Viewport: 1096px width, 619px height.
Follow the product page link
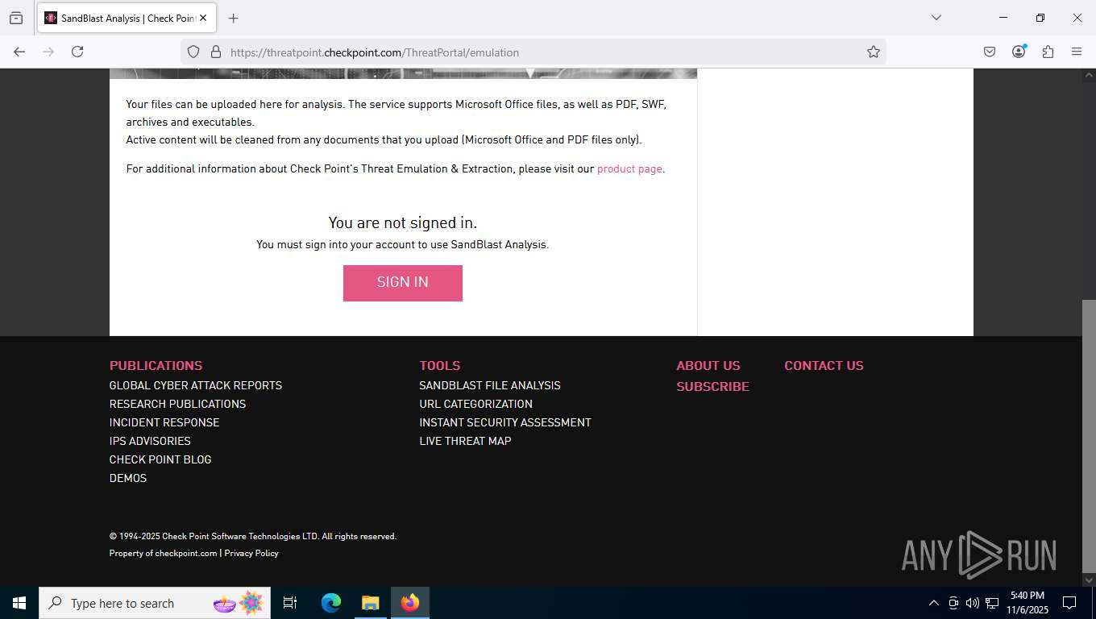click(x=629, y=169)
